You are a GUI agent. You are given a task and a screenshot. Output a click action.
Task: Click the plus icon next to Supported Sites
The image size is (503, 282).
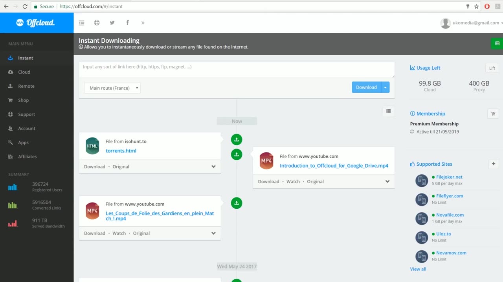point(494,164)
